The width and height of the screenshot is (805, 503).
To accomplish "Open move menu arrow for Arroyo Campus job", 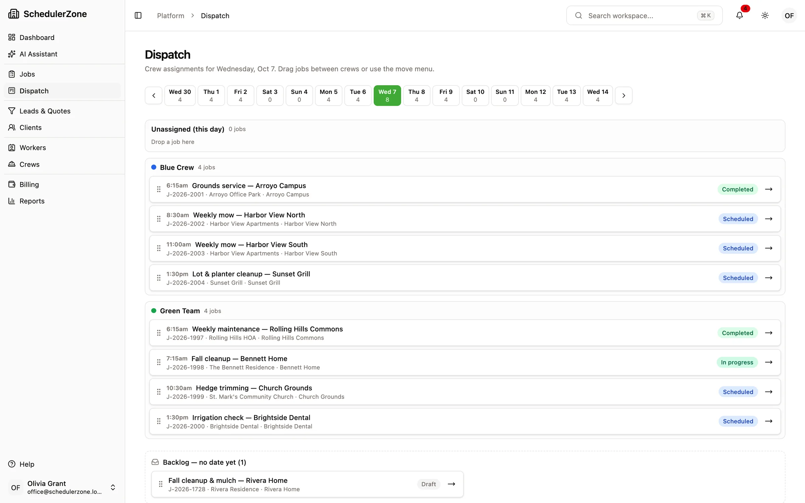I will point(769,189).
